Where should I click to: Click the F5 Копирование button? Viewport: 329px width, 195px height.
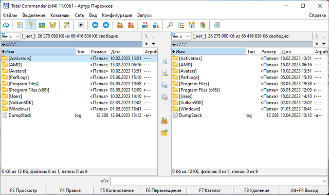tap(117, 190)
